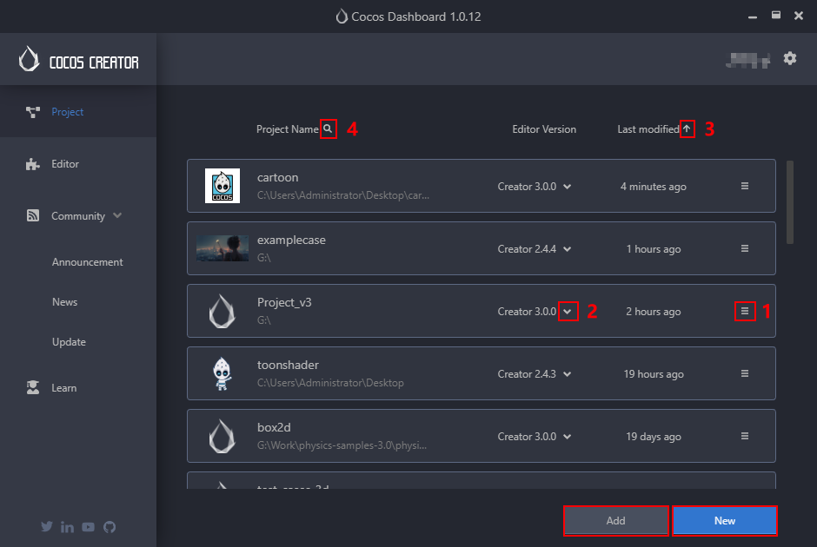
Task: Open the YouTube icon link
Action: click(x=89, y=527)
